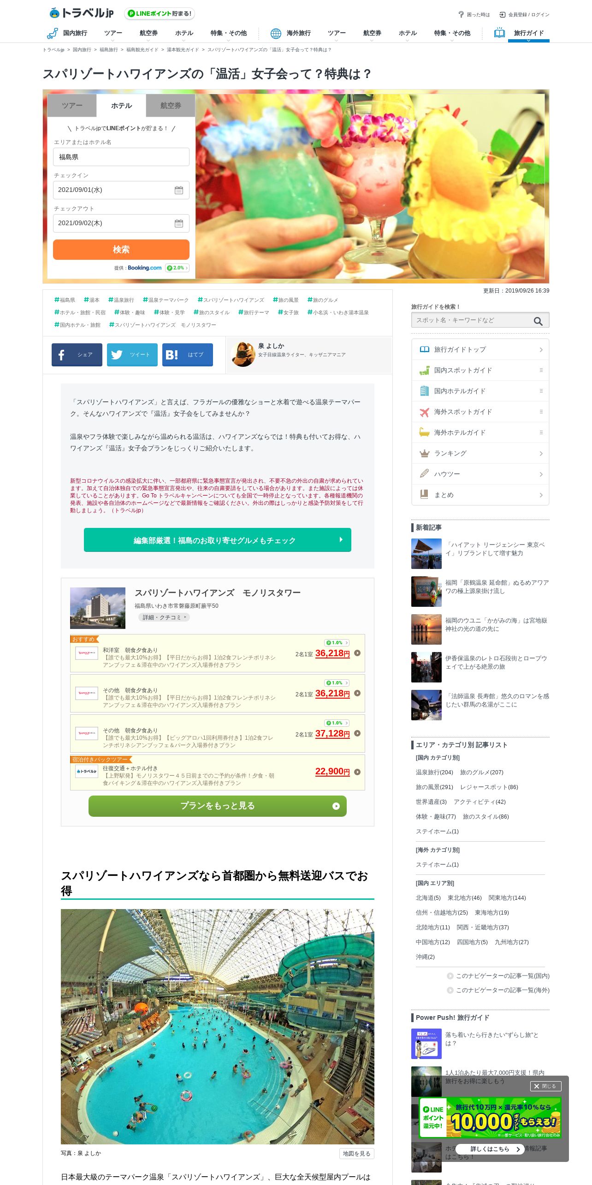592x1185 pixels.
Task: Click プランをもっと見る button
Action: pyautogui.click(x=218, y=806)
